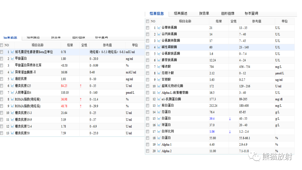The height and width of the screenshot is (170, 302).
Task: Check the box for 谷氨酸脱氢酶 row
Action: click(148, 54)
